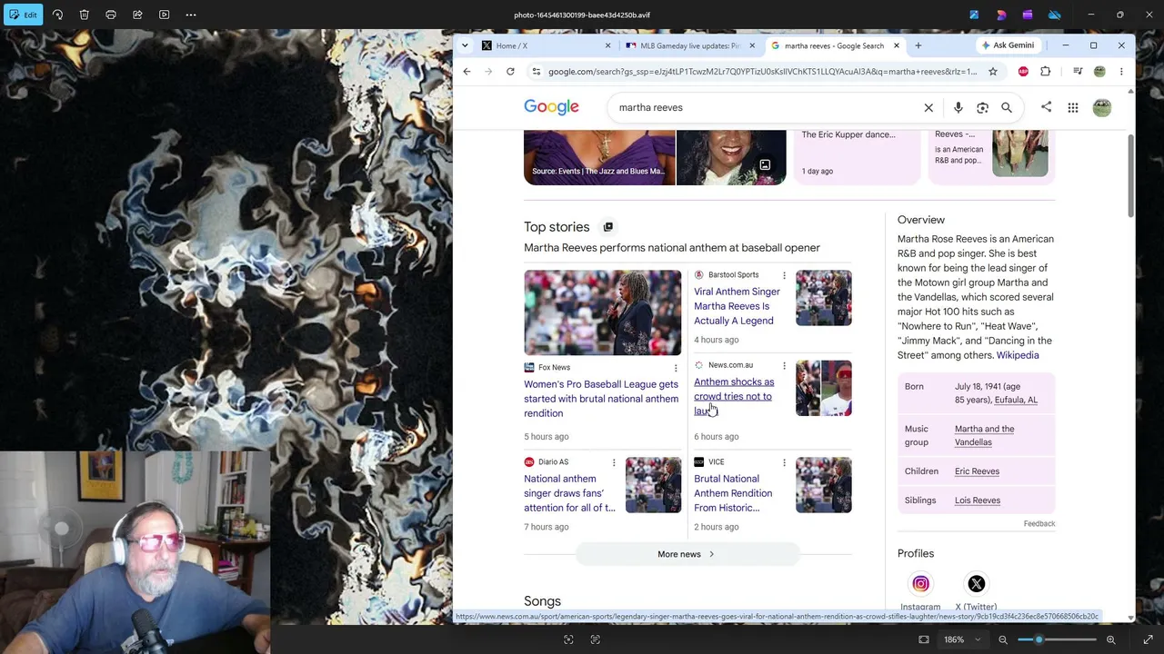1164x654 pixels.
Task: Start slideshow from Photos toolbar
Action: [x=165, y=15]
